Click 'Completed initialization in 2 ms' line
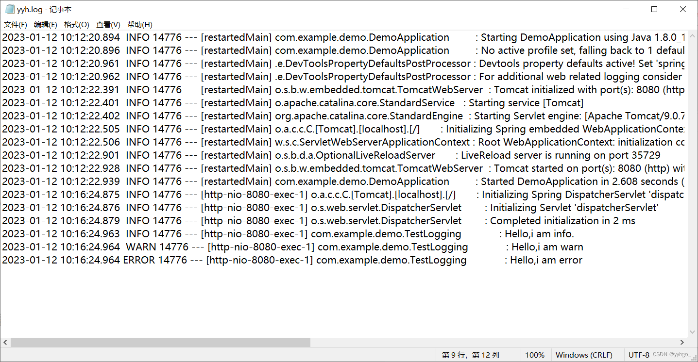 (319, 221)
